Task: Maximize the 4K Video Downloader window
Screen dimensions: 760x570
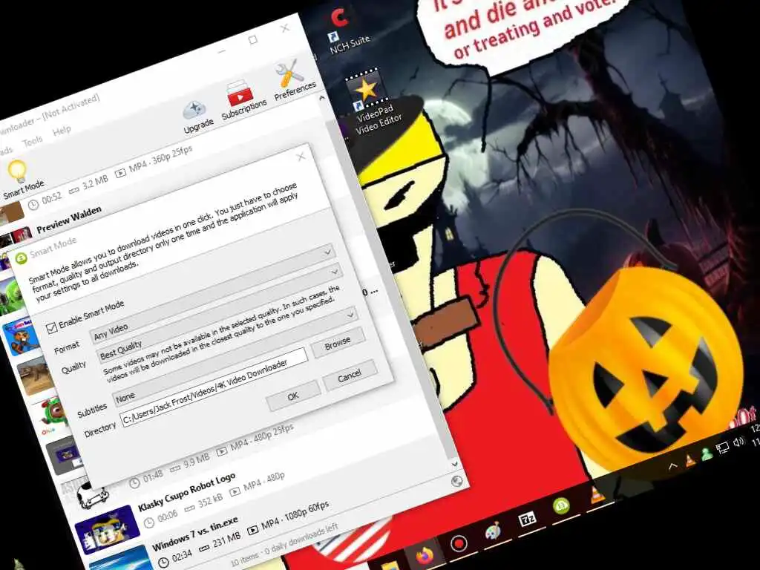Action: 252,40
